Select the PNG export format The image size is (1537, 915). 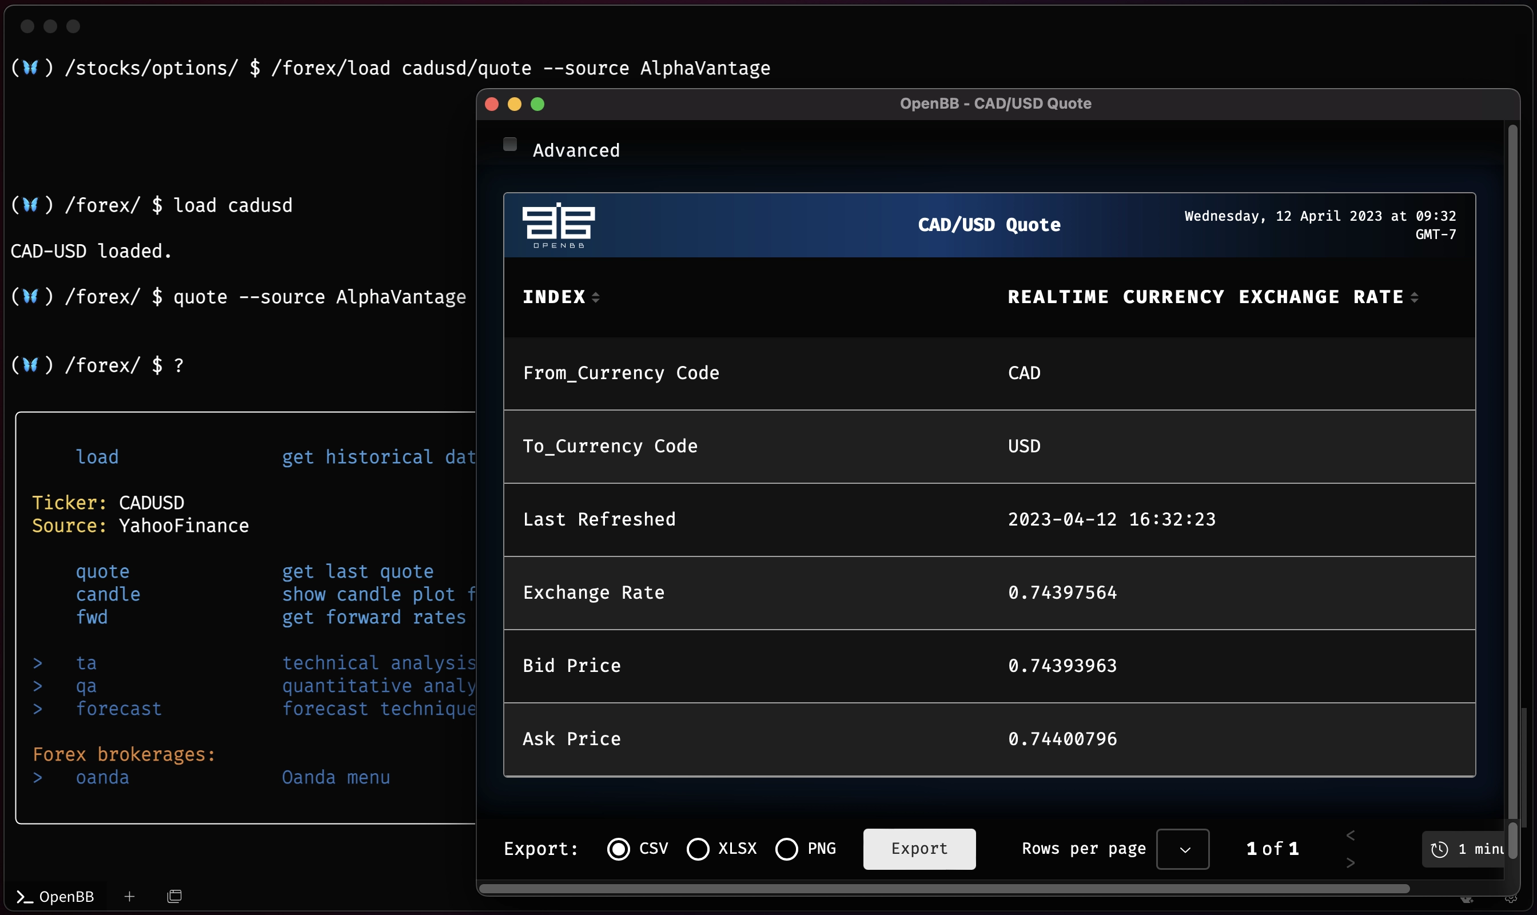point(787,849)
